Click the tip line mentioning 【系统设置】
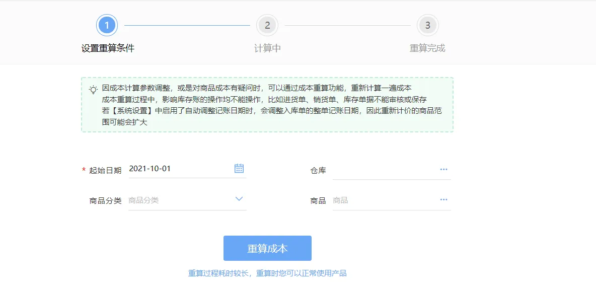Screen dimensions: 596x289 coord(271,116)
